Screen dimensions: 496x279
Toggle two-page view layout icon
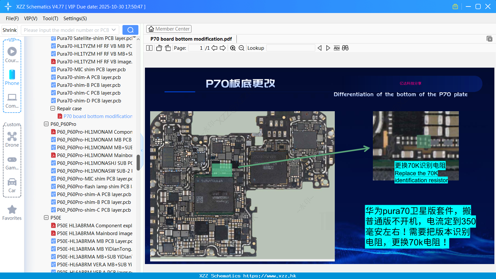click(149, 48)
